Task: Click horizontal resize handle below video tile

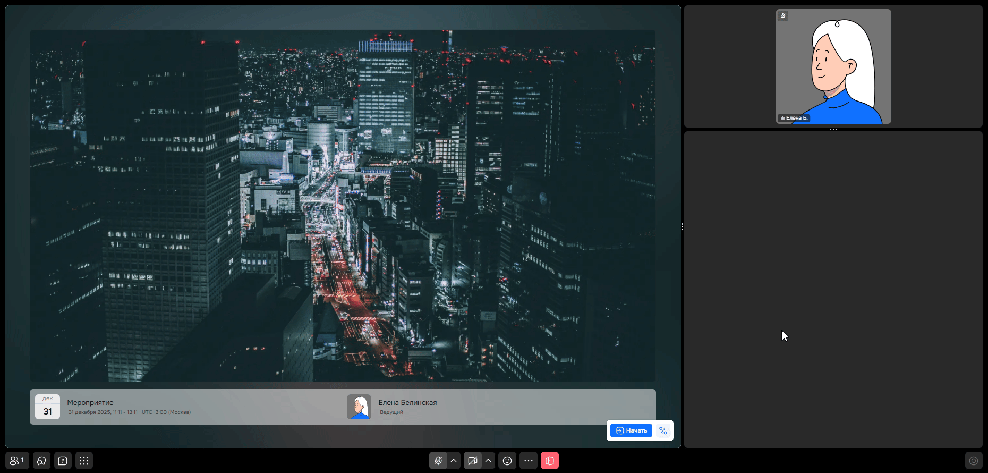Action: 833,129
